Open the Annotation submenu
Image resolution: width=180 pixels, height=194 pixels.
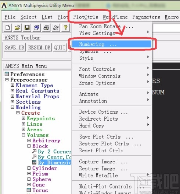pyautogui.click(x=112, y=101)
